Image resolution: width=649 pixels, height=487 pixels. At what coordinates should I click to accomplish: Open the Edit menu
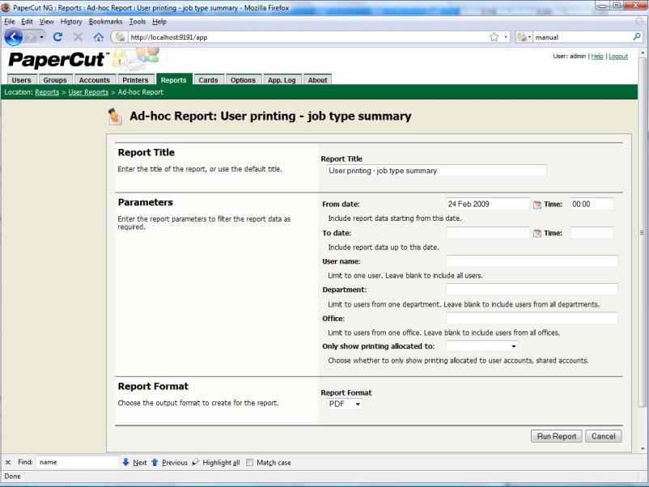[27, 22]
